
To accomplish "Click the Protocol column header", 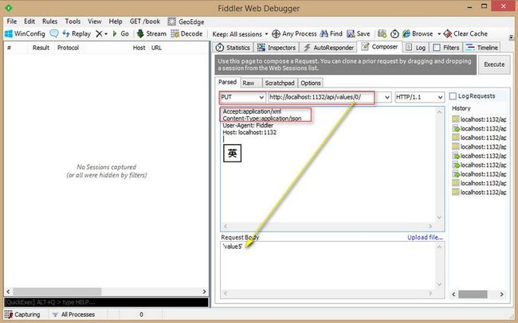I will [x=68, y=48].
